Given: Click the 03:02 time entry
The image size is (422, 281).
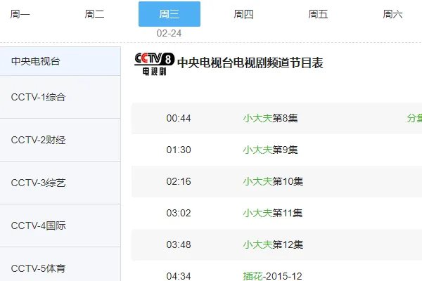Looking at the screenshot, I should click(x=179, y=214).
